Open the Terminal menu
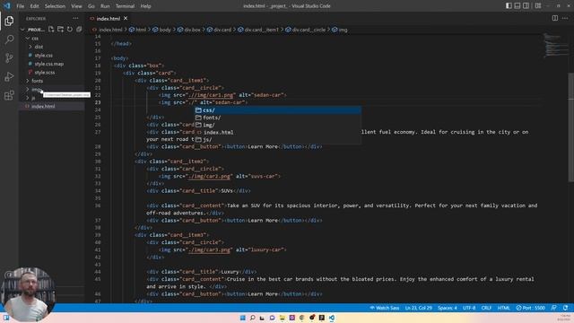Viewport: 574px width, 323px height. [125, 6]
